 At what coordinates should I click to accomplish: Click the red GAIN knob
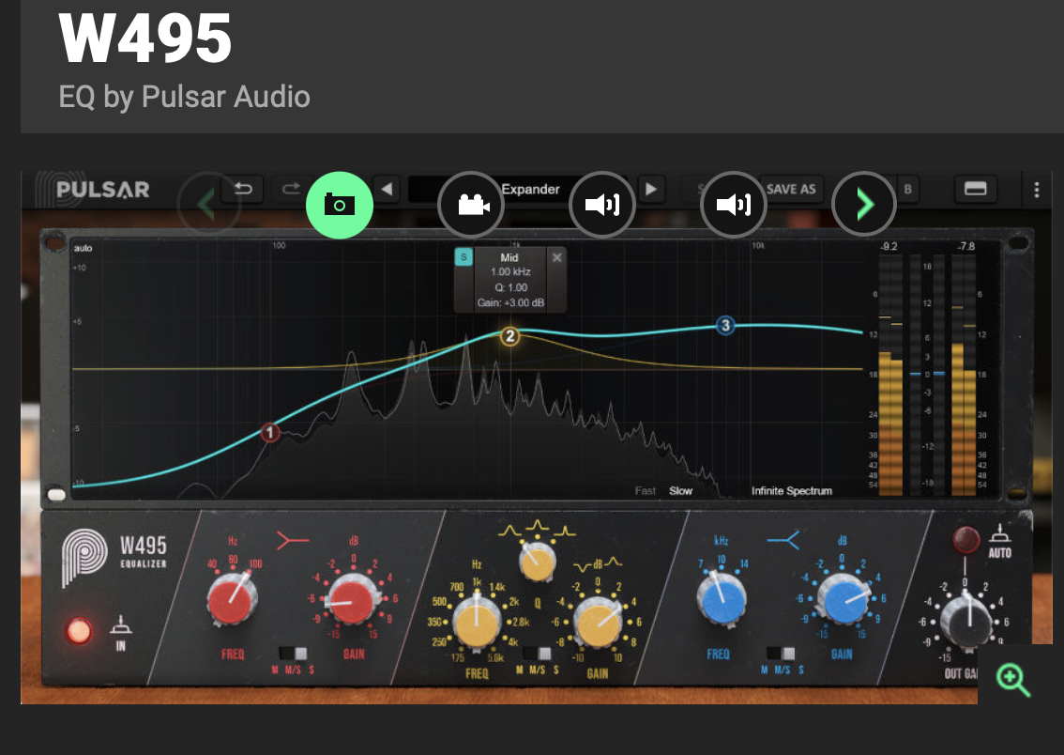click(352, 600)
